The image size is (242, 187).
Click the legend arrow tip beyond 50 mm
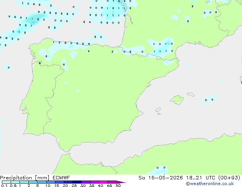[121, 182]
